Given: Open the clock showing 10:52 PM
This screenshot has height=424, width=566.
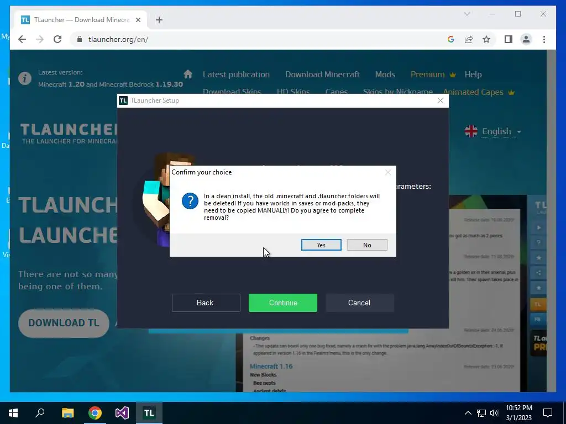Looking at the screenshot, I should pyautogui.click(x=519, y=413).
